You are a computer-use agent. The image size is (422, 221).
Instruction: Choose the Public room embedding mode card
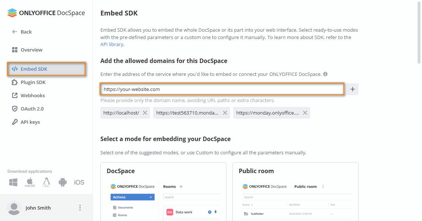pyautogui.click(x=295, y=192)
